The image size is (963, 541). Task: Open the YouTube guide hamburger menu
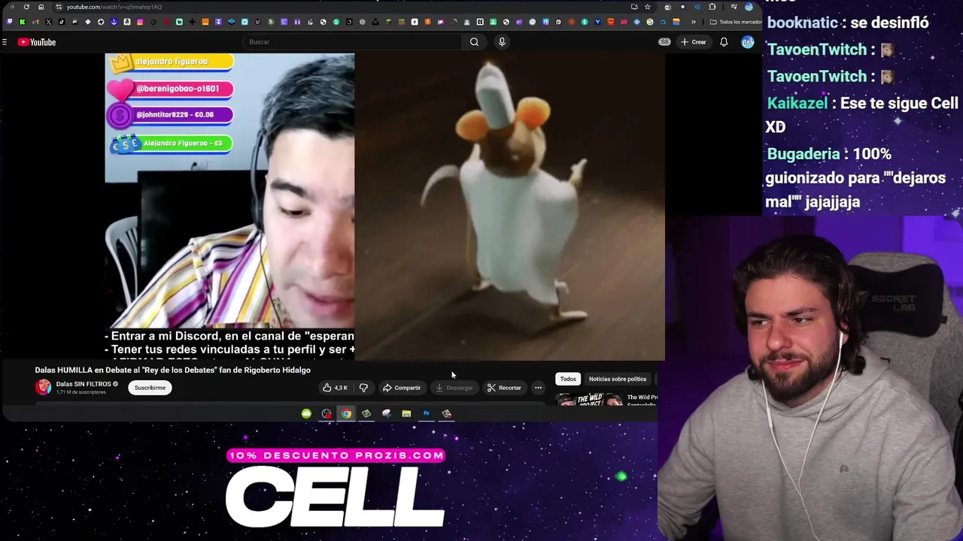(5, 42)
